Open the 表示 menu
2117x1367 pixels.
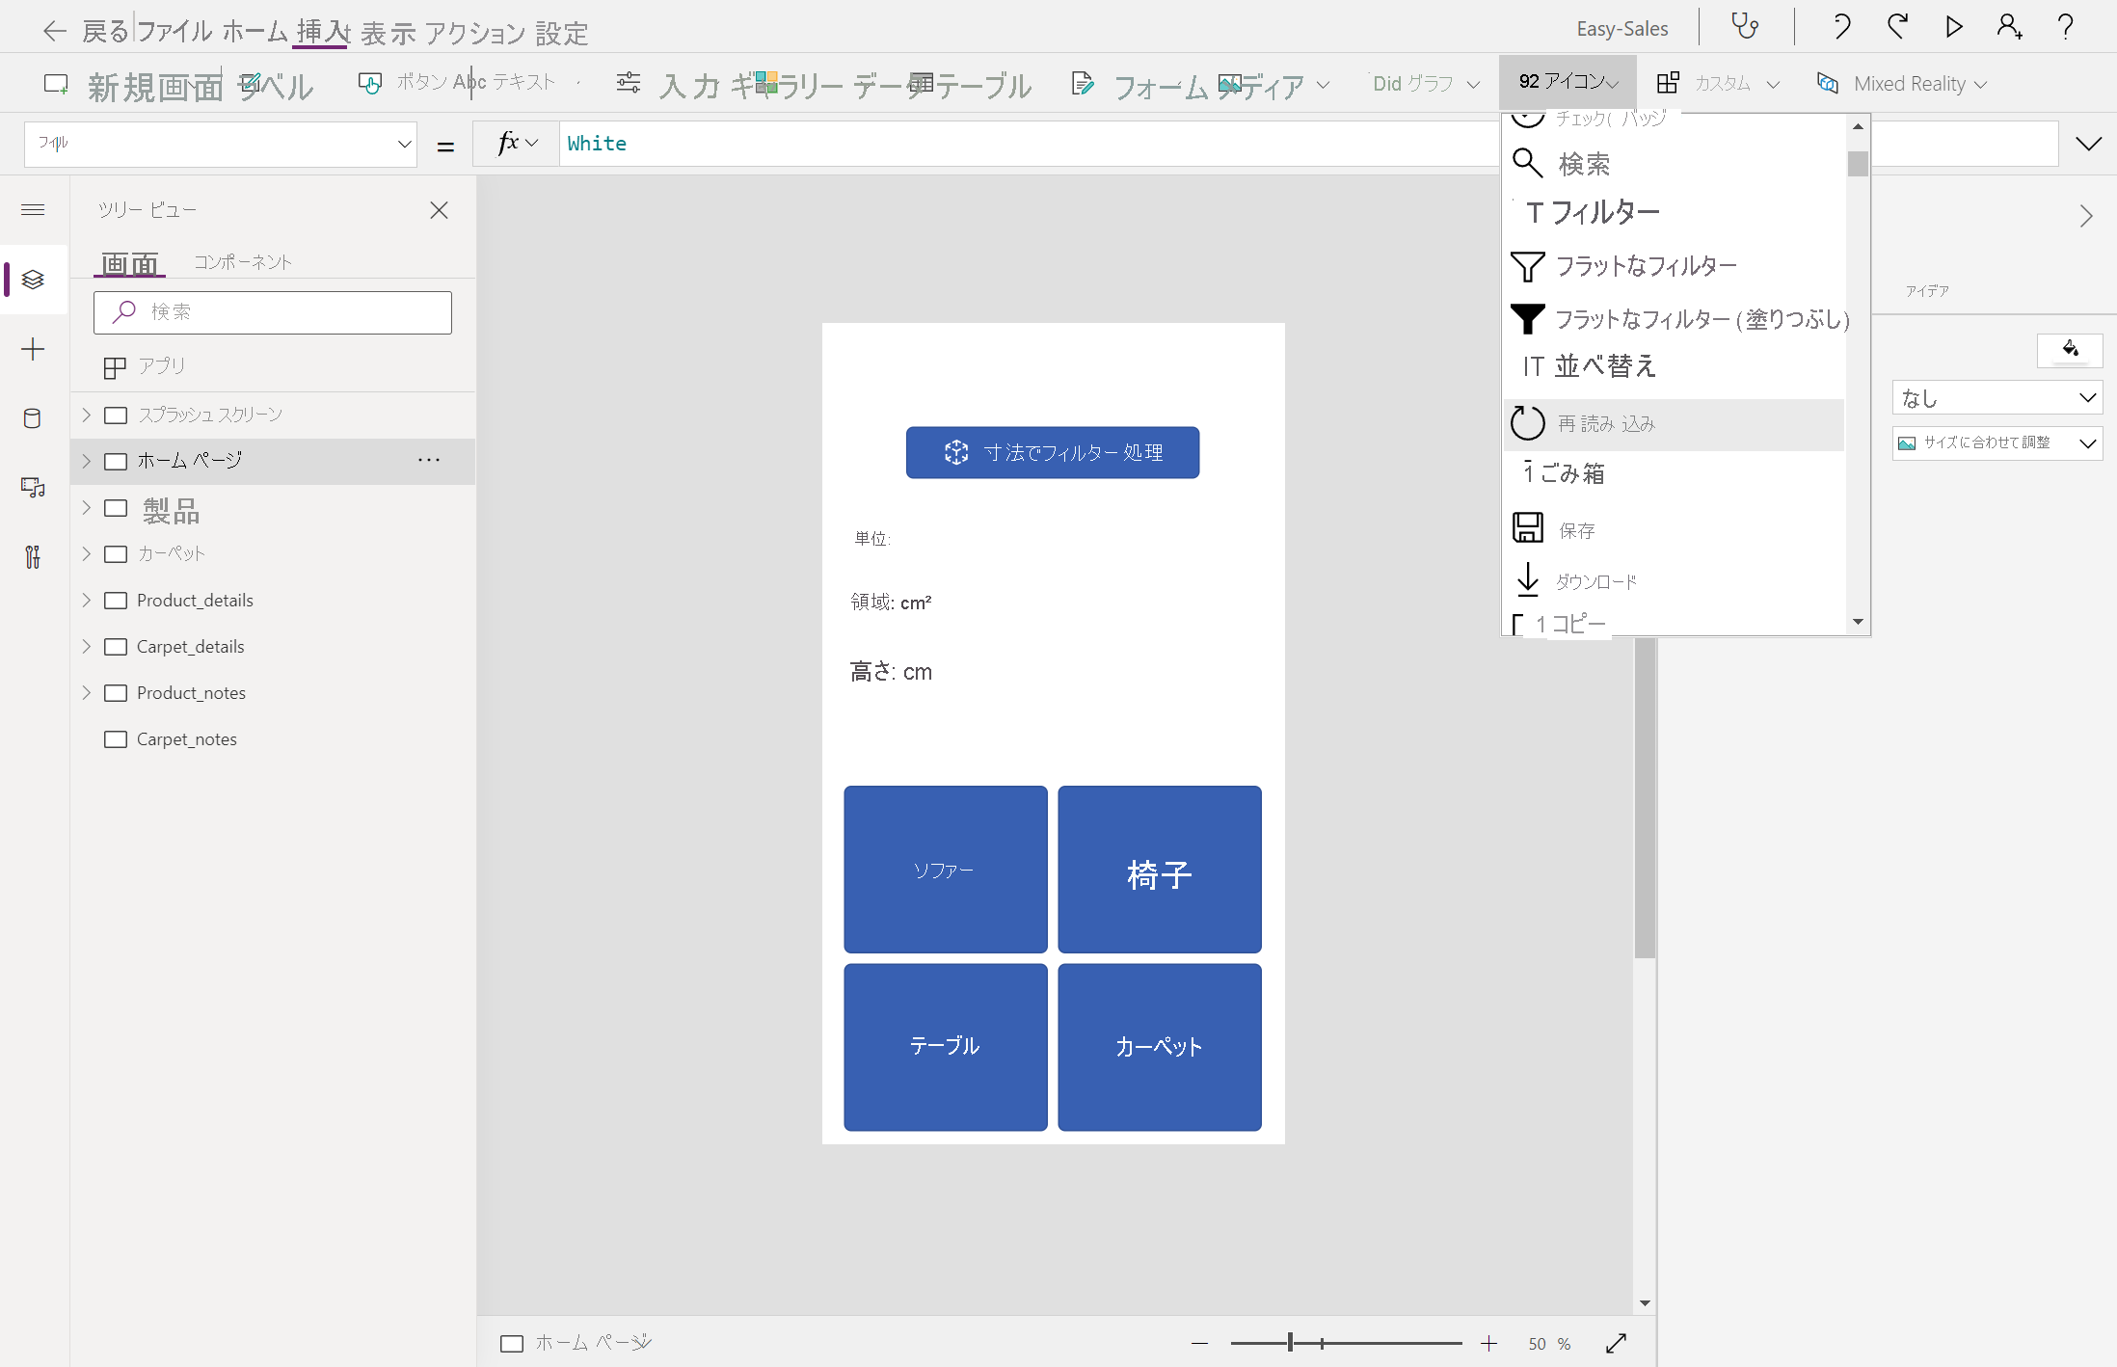[x=388, y=32]
